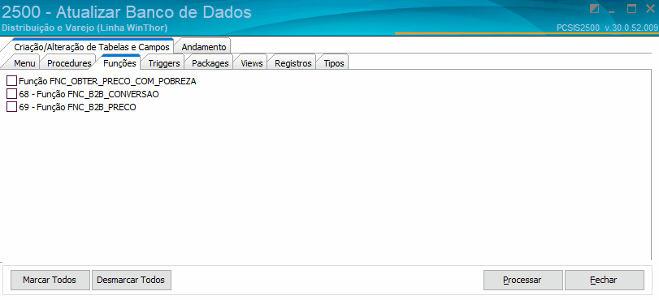Image resolution: width=659 pixels, height=300 pixels.
Task: Go to the Triggers tab
Action: tap(164, 63)
